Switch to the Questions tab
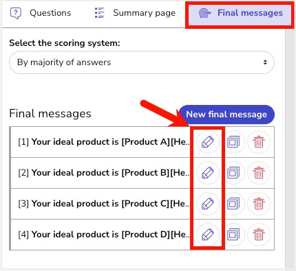296x271 pixels. pyautogui.click(x=41, y=13)
